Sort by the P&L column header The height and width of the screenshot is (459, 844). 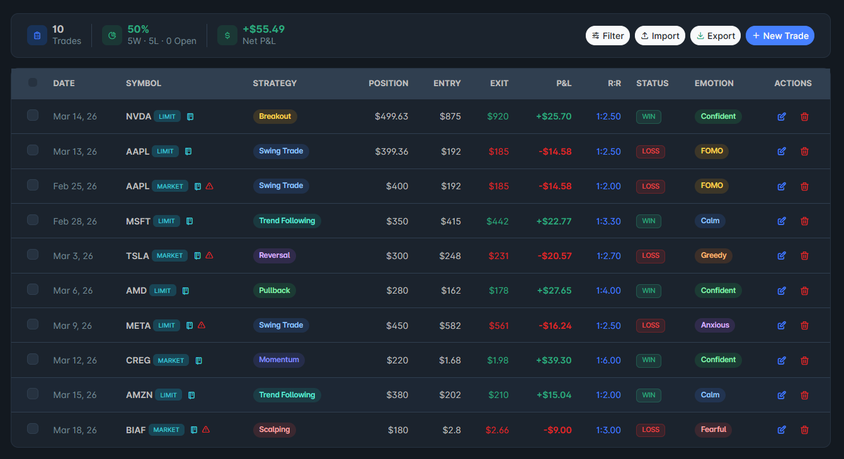click(564, 83)
